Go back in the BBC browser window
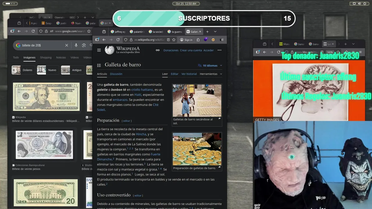The width and height of the screenshot is (372, 209). tap(264, 52)
